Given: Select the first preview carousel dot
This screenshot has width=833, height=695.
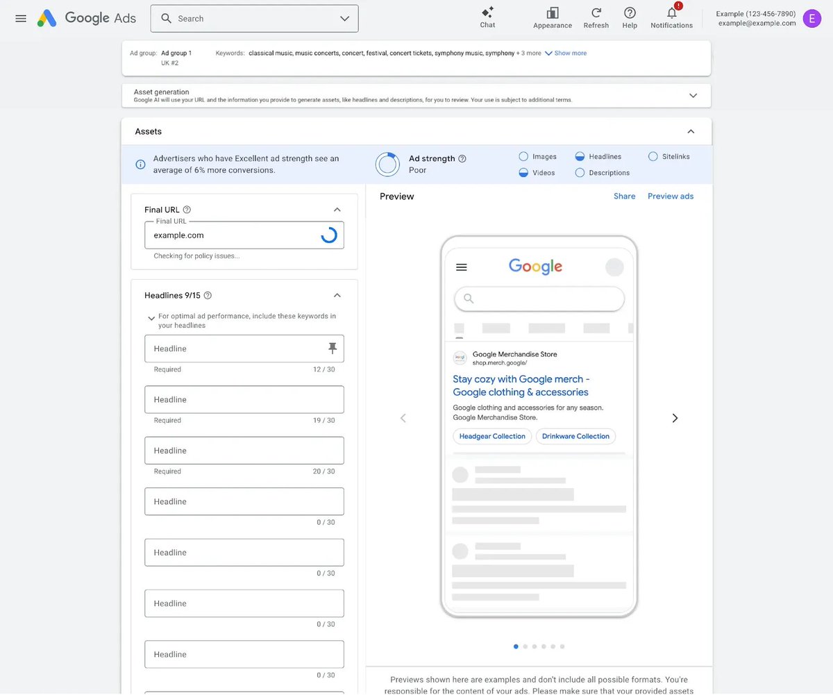Looking at the screenshot, I should (516, 646).
